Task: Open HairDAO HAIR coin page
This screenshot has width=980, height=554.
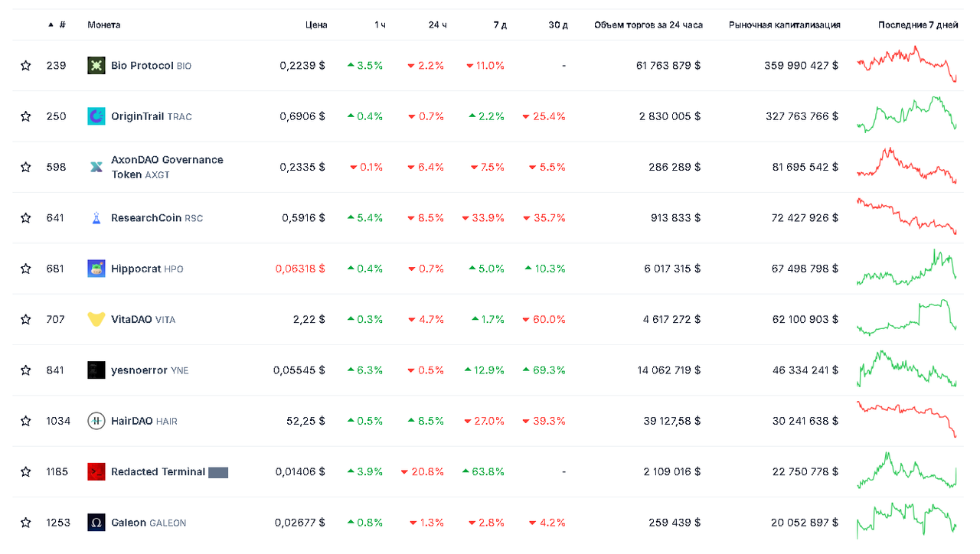Action: coord(144,421)
